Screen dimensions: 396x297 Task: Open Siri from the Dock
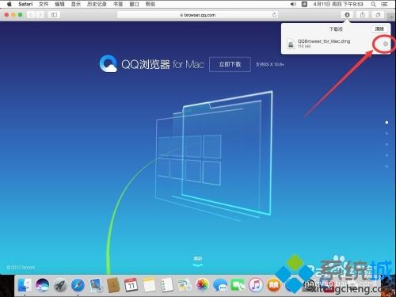click(x=42, y=285)
